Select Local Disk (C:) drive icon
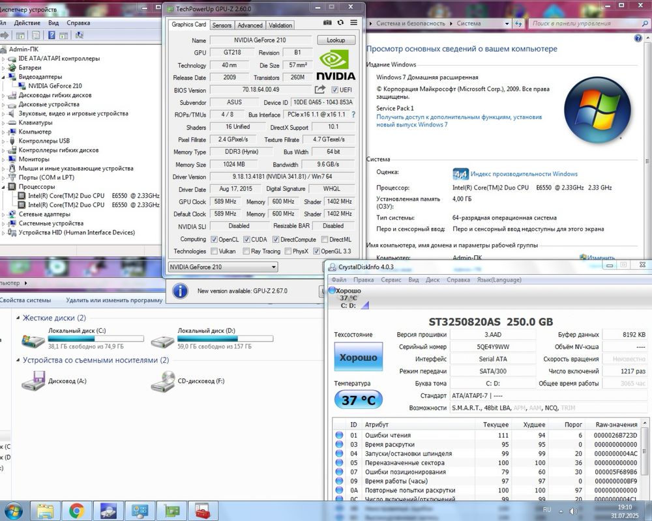This screenshot has width=652, height=521. click(x=33, y=341)
